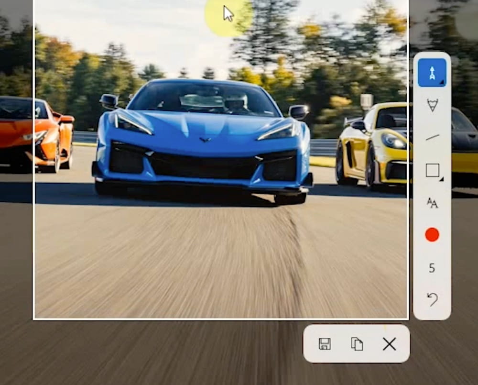Click the blue Corvette's hood emblem
The image size is (478, 385).
(205, 140)
